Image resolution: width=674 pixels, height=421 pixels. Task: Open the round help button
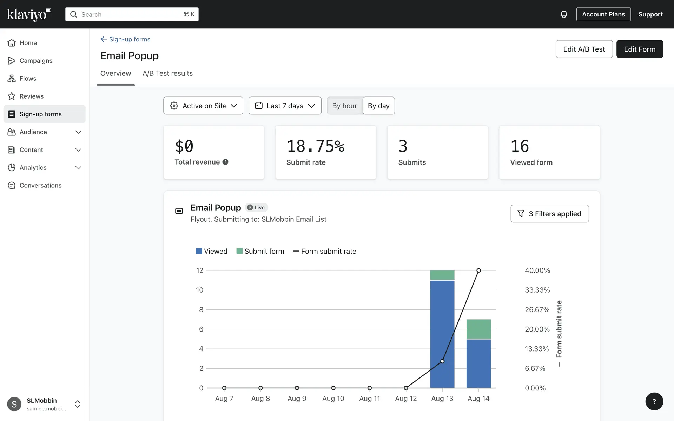coord(654,401)
